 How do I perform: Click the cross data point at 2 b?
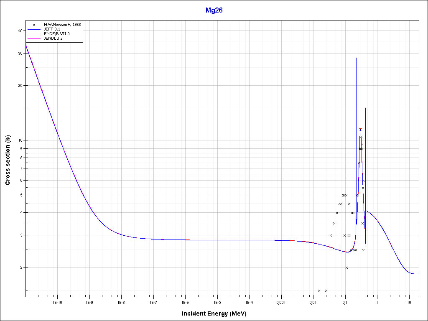click(x=346, y=267)
